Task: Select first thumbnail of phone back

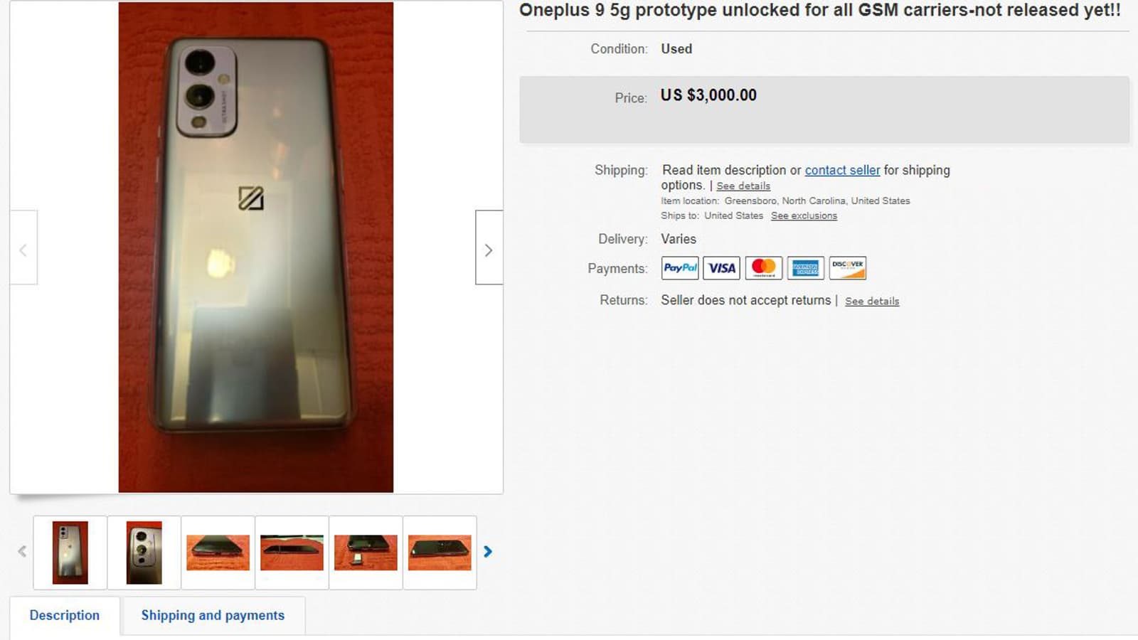Action: tap(70, 553)
